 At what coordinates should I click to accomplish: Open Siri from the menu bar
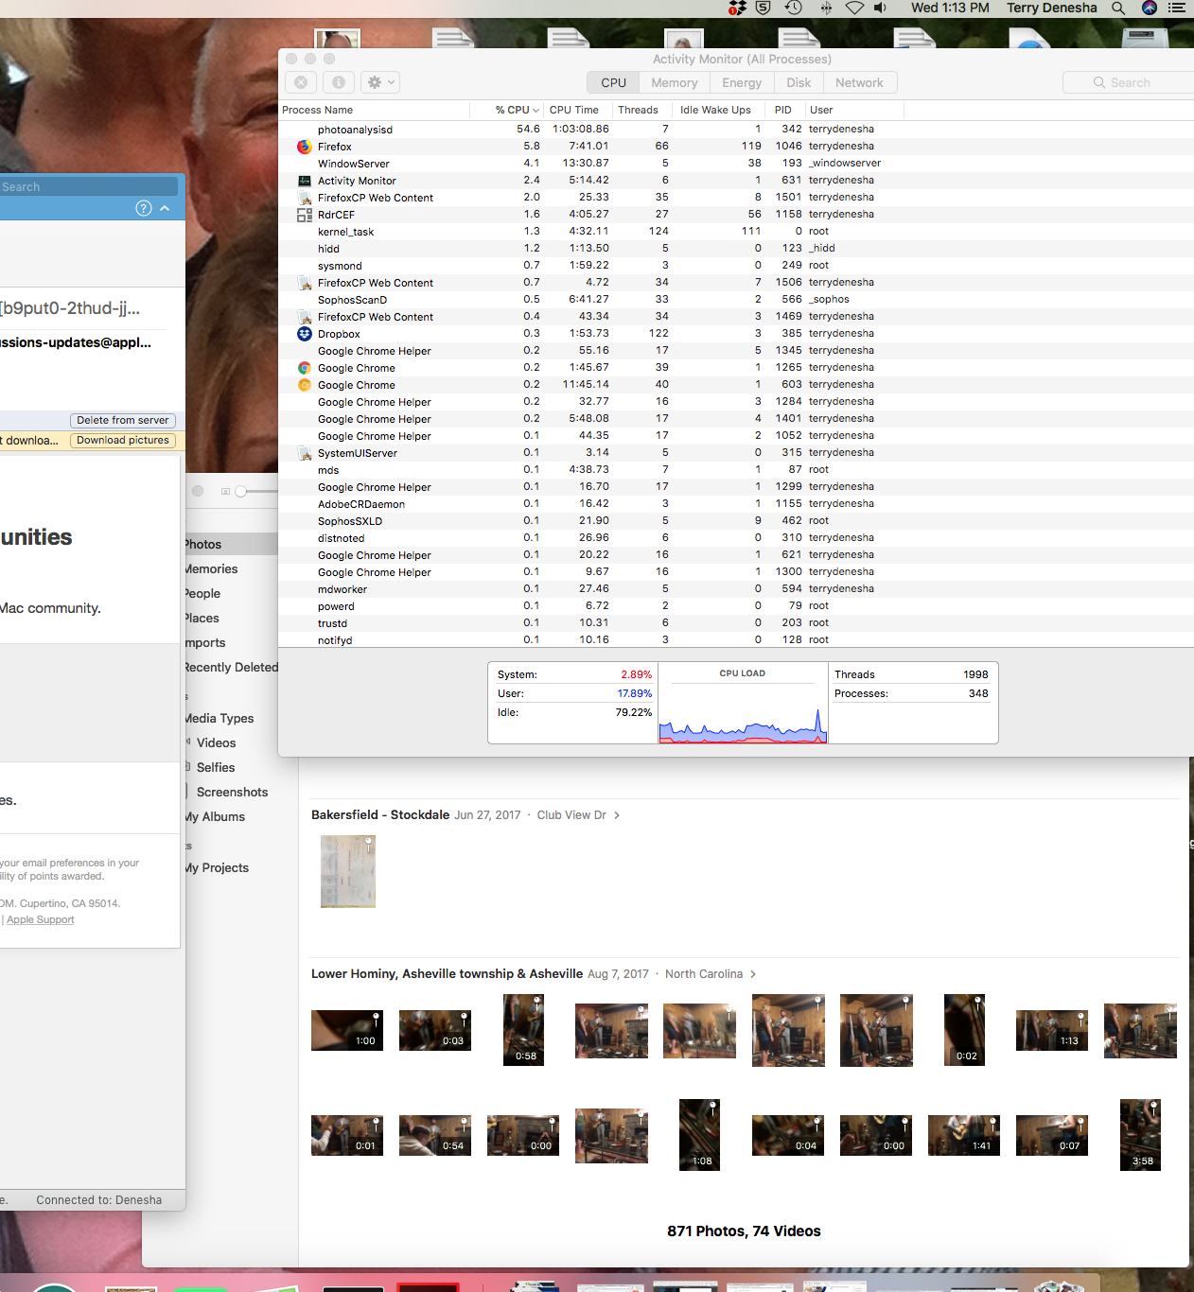pos(1150,8)
